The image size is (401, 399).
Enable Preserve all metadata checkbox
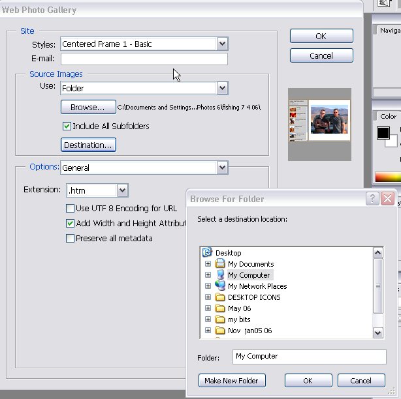[x=70, y=239]
